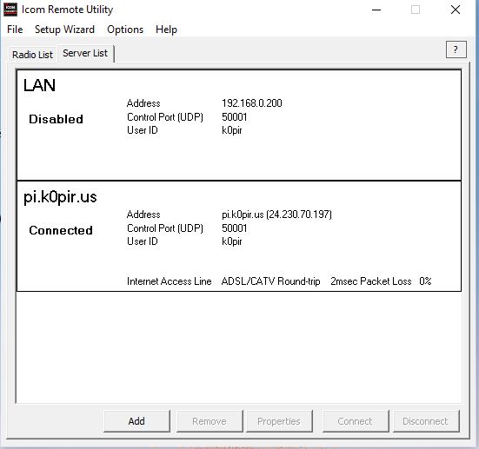Select the LAN server entry title
479x449 pixels.
pos(39,85)
